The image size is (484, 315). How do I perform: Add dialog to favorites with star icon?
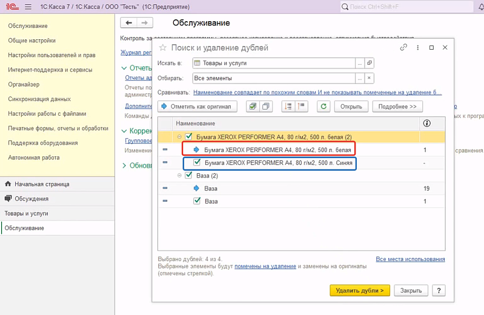[162, 48]
